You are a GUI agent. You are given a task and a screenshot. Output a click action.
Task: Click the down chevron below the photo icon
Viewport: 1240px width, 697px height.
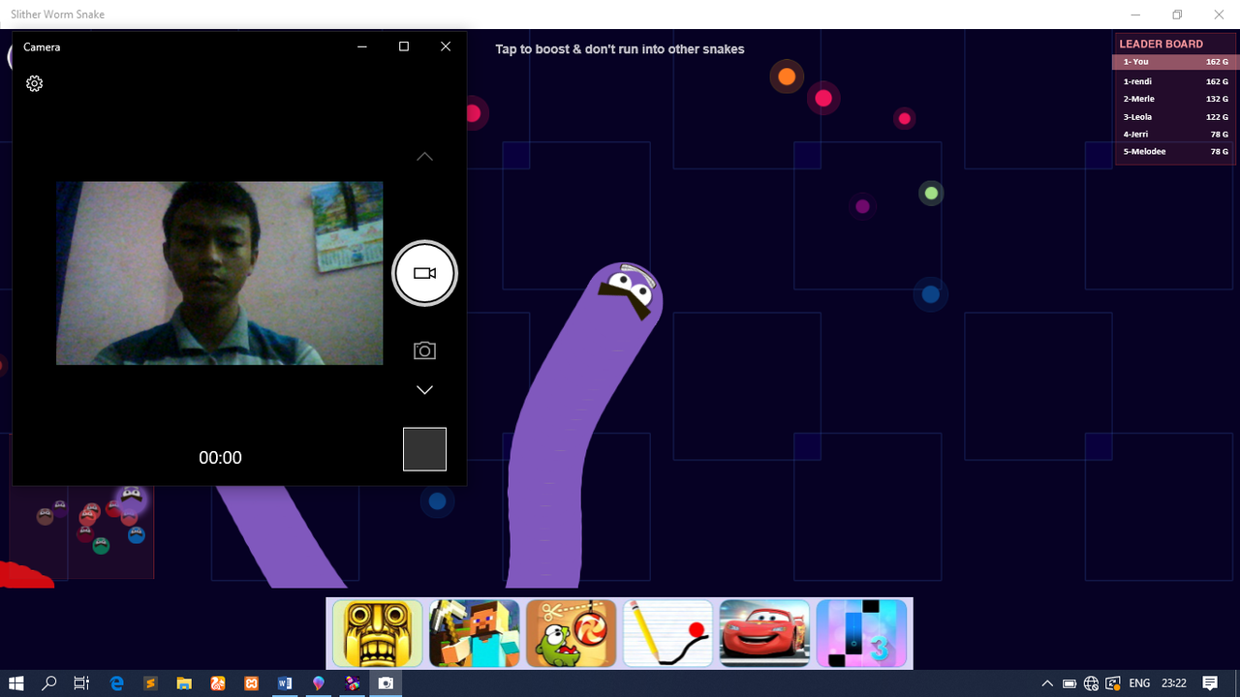pos(424,389)
